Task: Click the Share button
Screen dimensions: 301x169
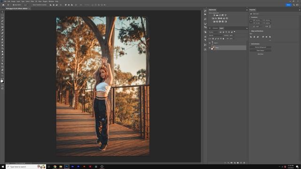Action: [288, 5]
